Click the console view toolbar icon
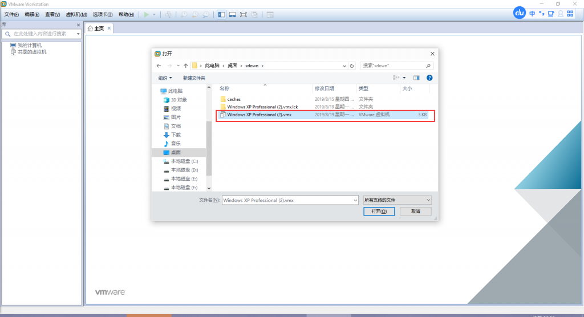 pyautogui.click(x=270, y=14)
